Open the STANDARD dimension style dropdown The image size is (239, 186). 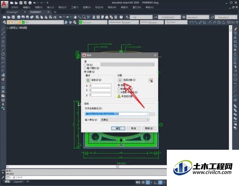click(x=169, y=17)
